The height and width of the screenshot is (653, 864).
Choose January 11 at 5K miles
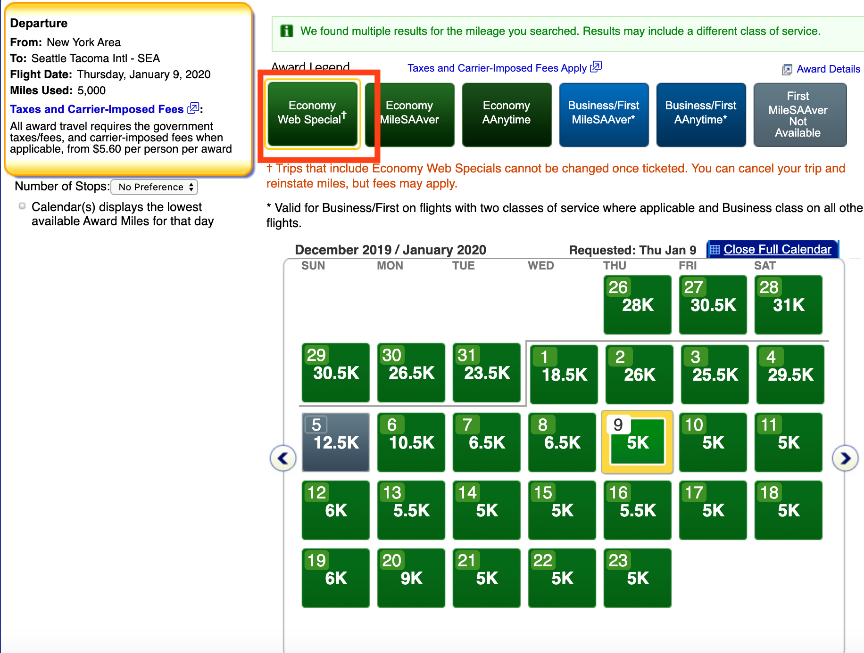[788, 442]
